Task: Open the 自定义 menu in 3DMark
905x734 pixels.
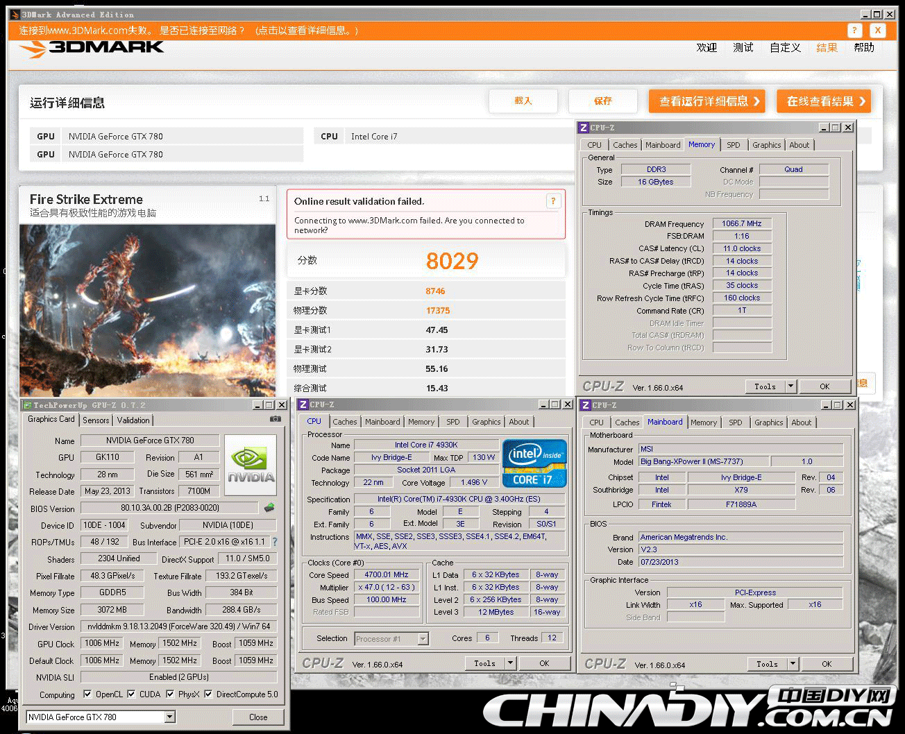Action: (x=786, y=48)
